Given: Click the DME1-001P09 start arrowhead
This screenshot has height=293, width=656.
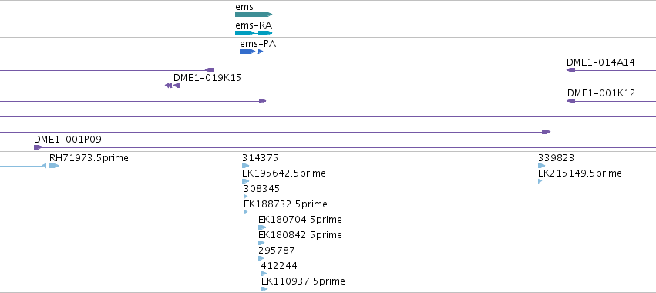Looking at the screenshot, I should pyautogui.click(x=38, y=147).
